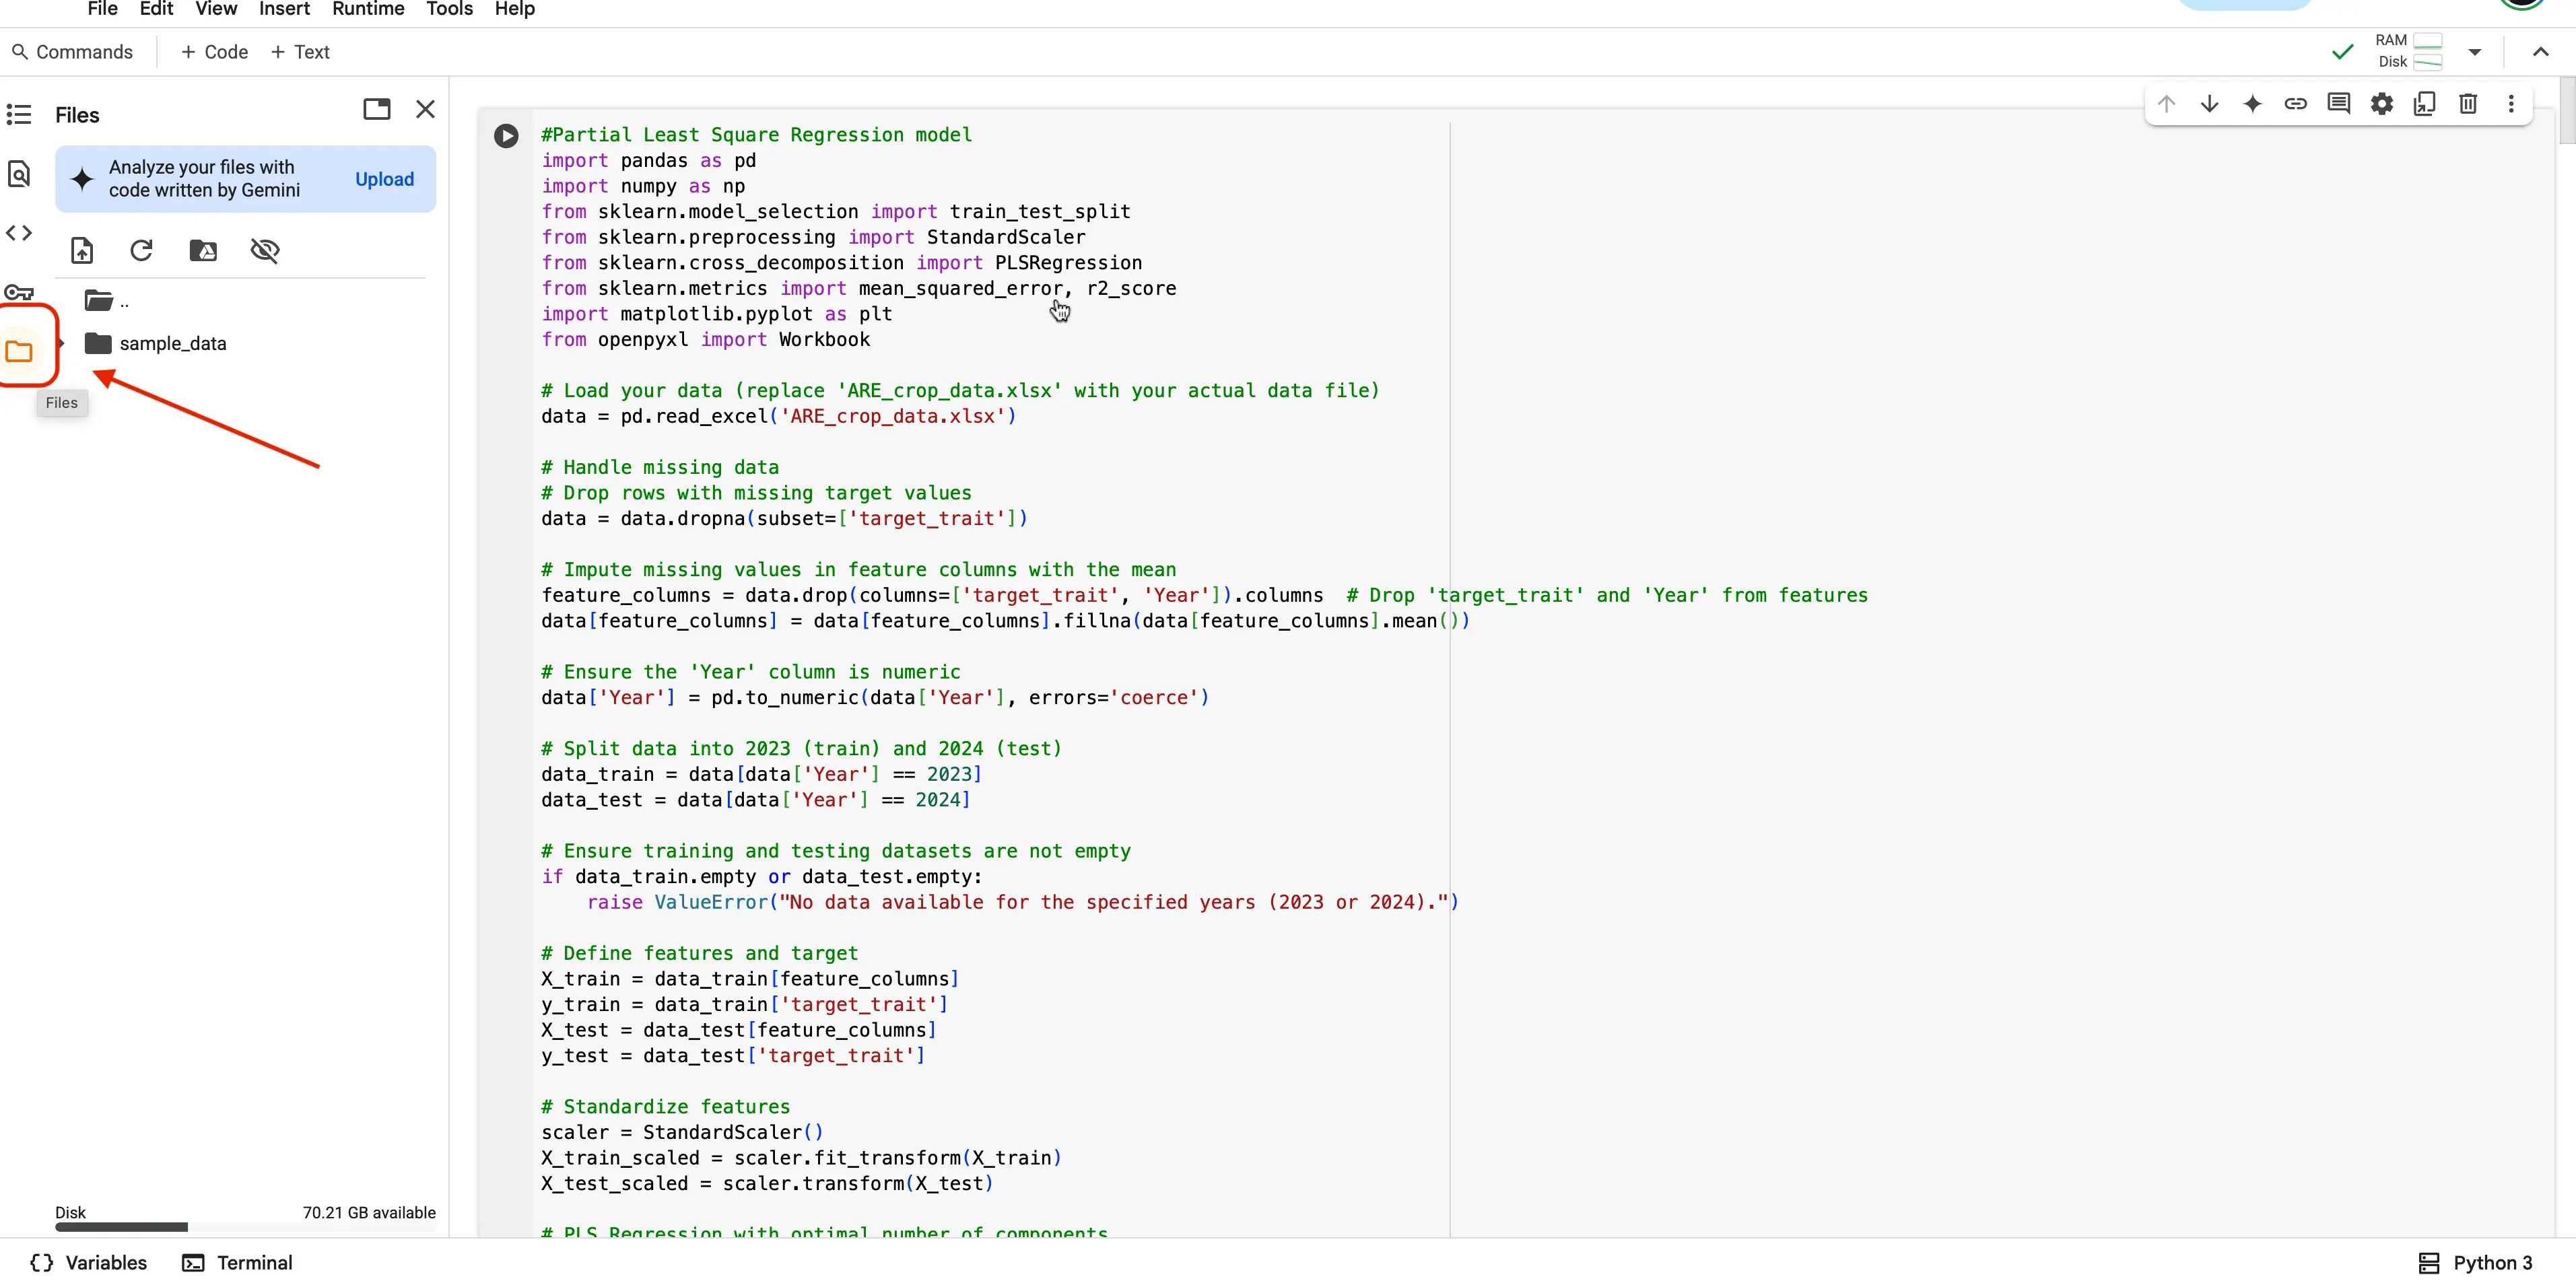The image size is (2576, 1287).
Task: Open the Runtime menu
Action: pos(368,9)
